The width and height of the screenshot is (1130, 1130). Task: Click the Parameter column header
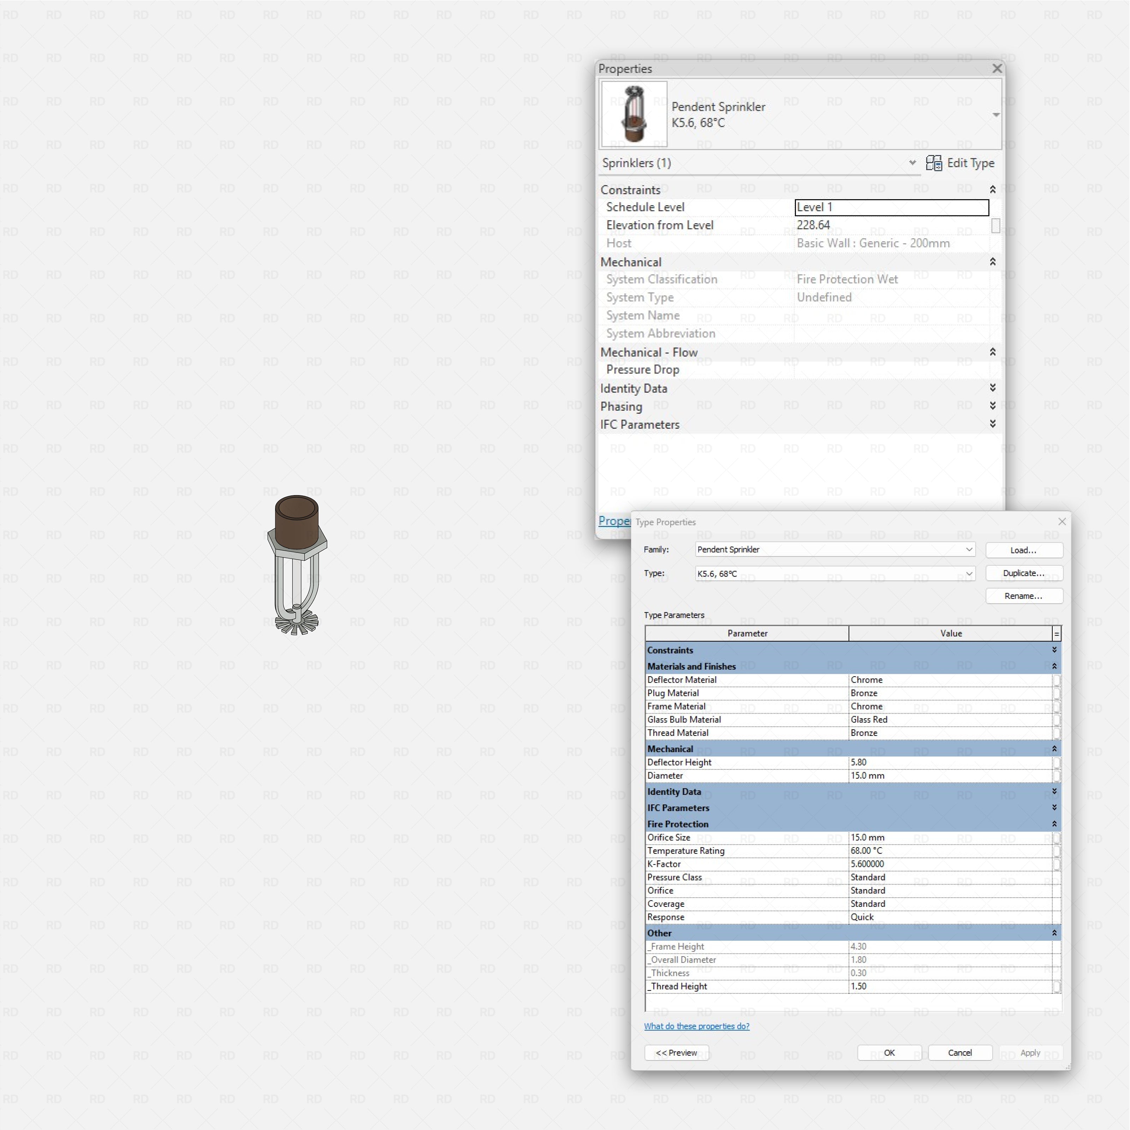click(x=747, y=634)
